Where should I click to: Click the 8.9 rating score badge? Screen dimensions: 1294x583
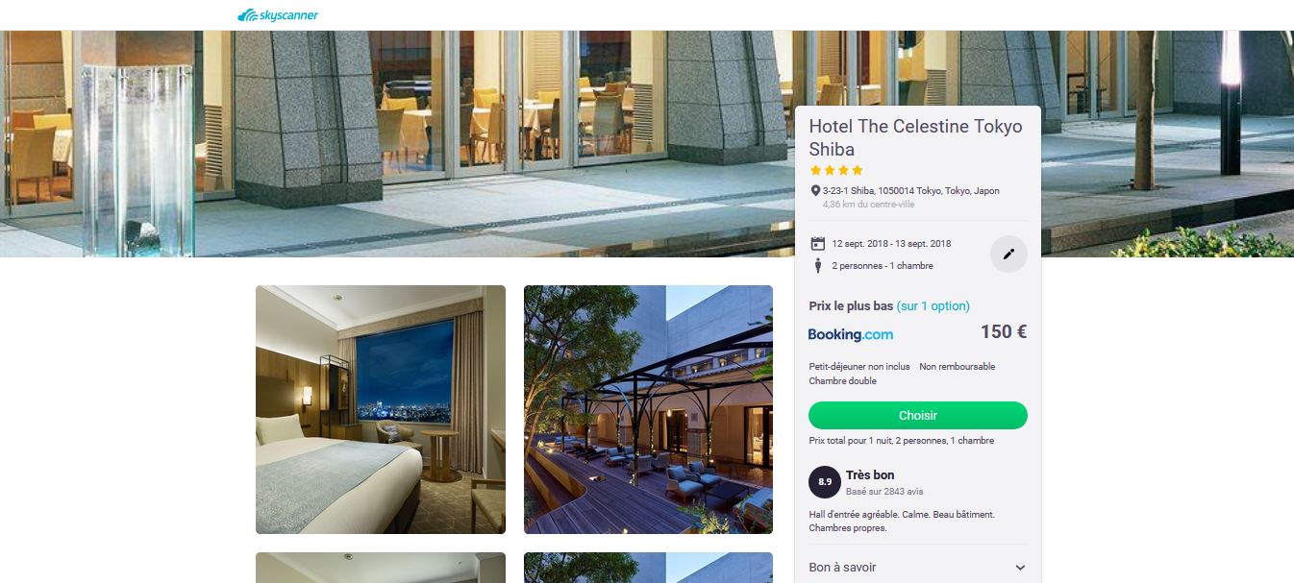coord(824,481)
